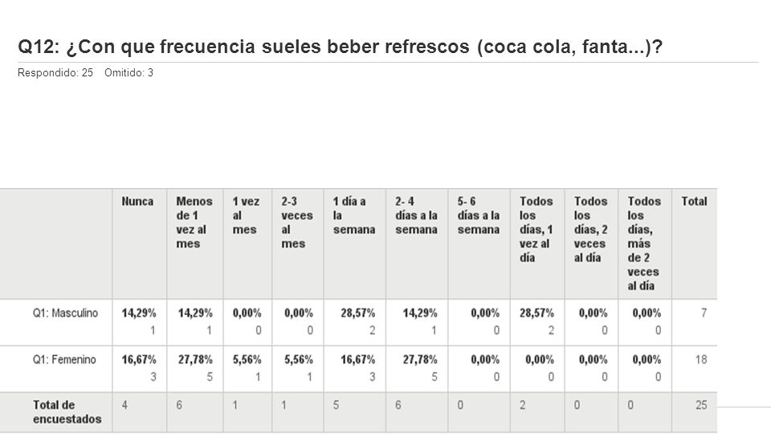The width and height of the screenshot is (771, 434).
Task: Click the Q12 question title
Action: [x=341, y=47]
